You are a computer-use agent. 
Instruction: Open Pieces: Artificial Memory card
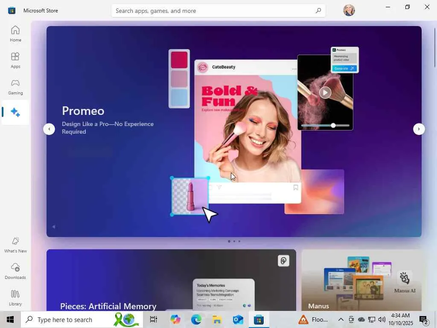171,280
